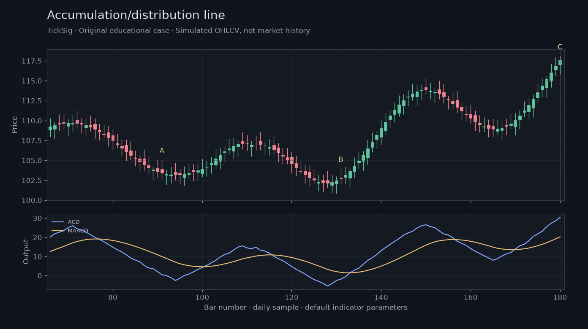Click output axis tick 10
The width and height of the screenshot is (588, 329).
[x=38, y=257]
